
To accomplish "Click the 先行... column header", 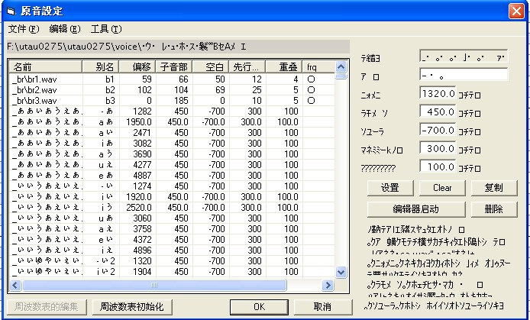I will click(x=247, y=67).
